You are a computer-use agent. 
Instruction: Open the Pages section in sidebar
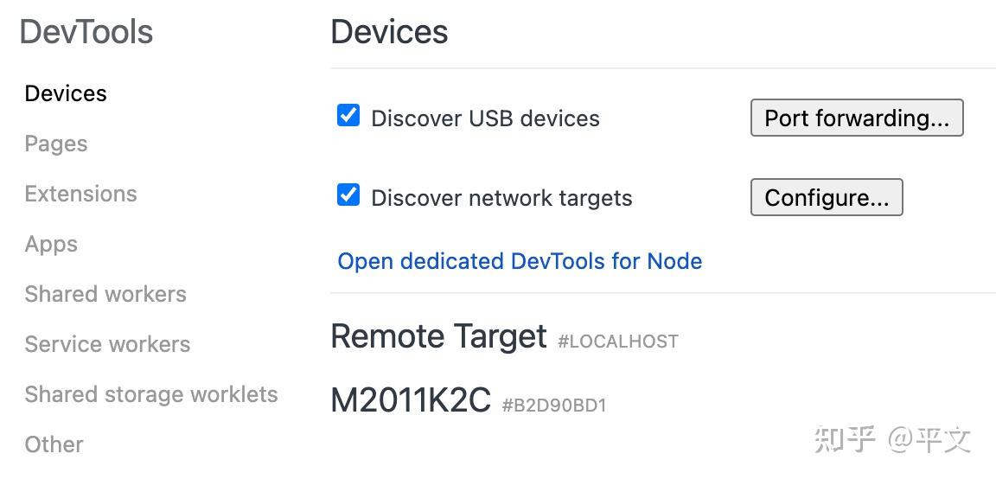pos(56,144)
